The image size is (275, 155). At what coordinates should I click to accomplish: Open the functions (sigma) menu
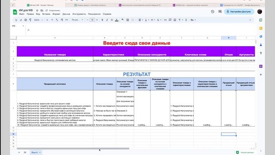[186, 20]
